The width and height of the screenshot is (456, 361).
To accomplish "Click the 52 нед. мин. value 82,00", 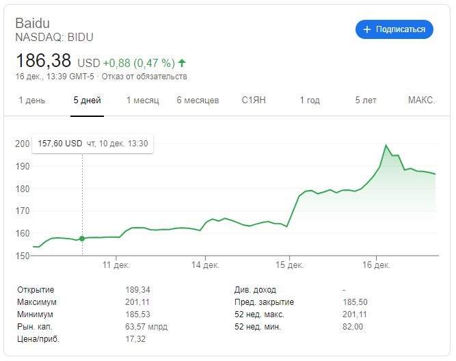I will [353, 327].
